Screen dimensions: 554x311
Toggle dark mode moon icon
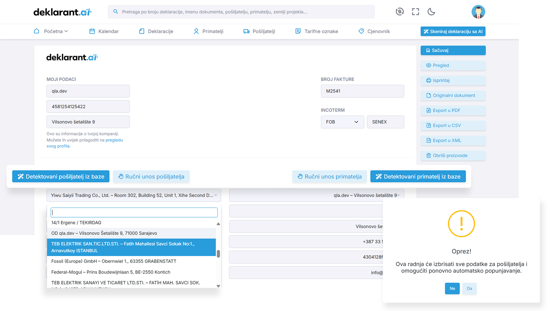tap(431, 12)
